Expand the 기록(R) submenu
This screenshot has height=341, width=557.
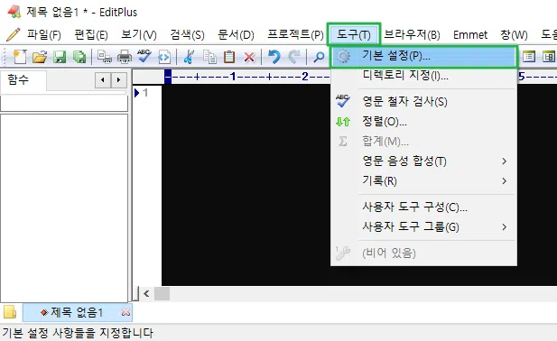tap(423, 181)
